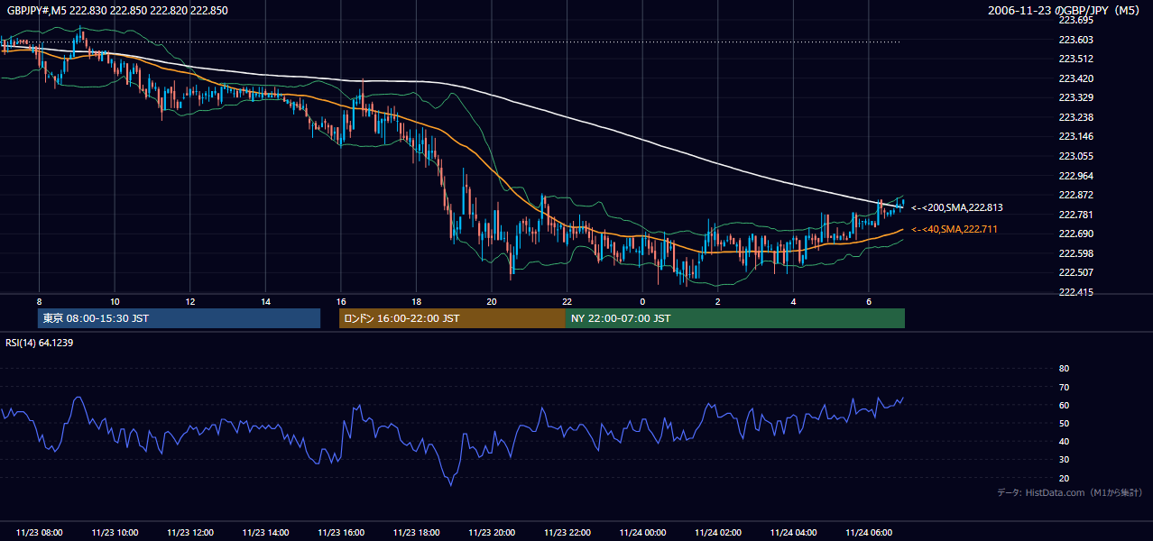Click RSI scale value 70
Screen dimensions: 1153x541
click(1064, 387)
